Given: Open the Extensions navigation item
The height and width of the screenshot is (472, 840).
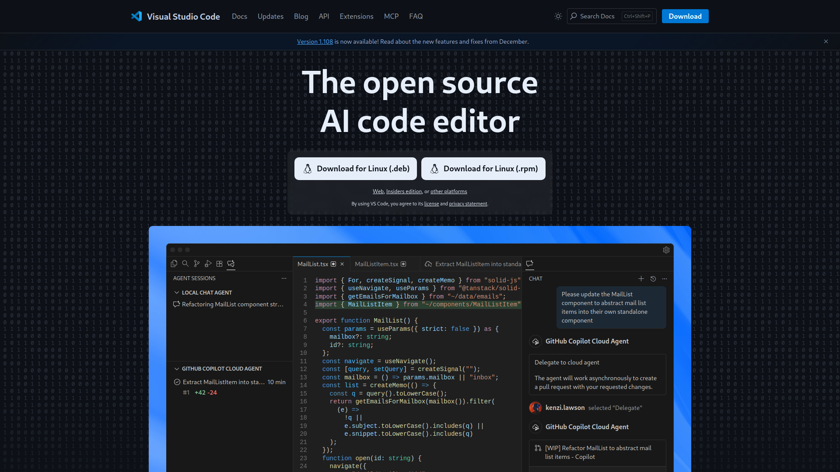Looking at the screenshot, I should point(356,16).
